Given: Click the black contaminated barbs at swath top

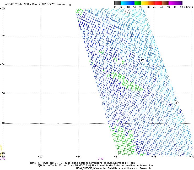Looking at the screenshot, I should click(128, 11).
